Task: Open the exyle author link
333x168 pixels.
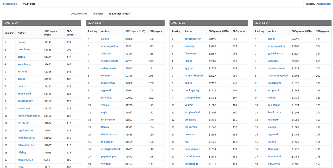Action: click(x=104, y=112)
